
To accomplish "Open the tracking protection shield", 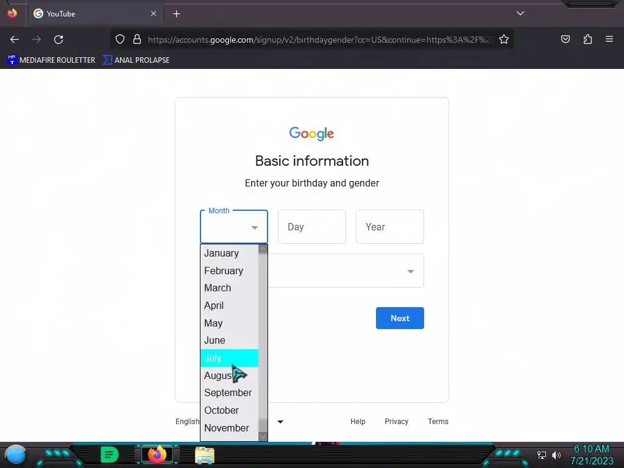I will pos(120,40).
